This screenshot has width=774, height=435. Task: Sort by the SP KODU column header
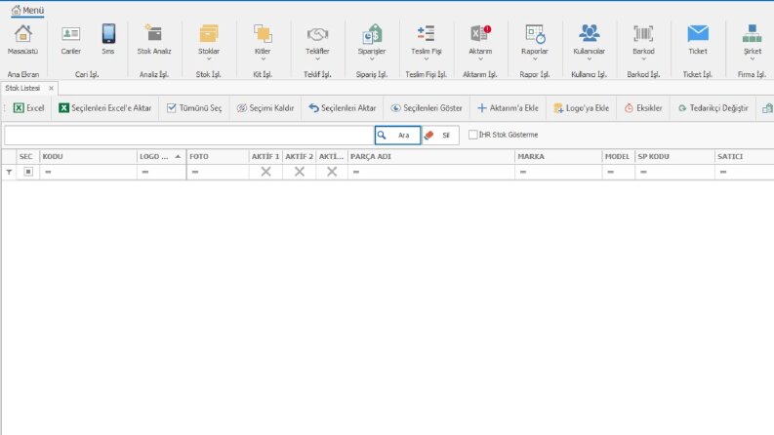(x=674, y=156)
